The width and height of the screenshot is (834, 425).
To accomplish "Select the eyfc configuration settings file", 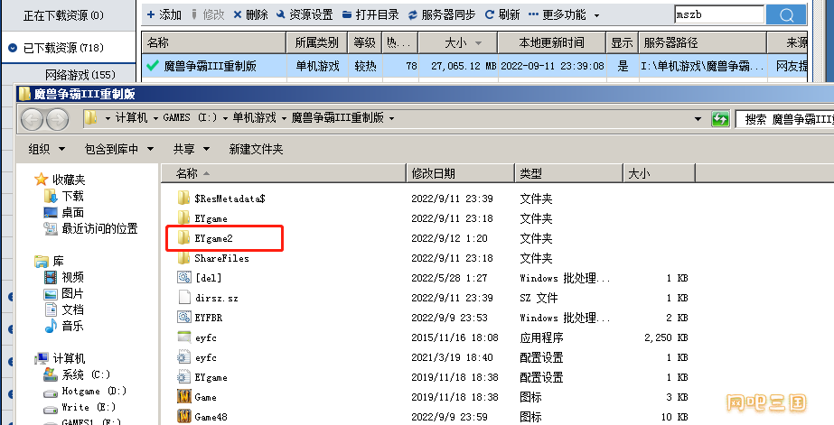I will tap(184, 357).
